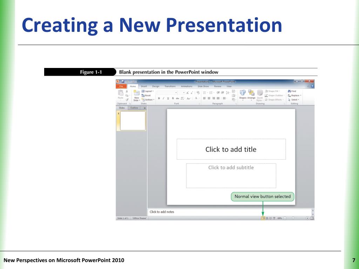Click the 69% zoom level
The width and height of the screenshot is (359, 269).
[279, 218]
